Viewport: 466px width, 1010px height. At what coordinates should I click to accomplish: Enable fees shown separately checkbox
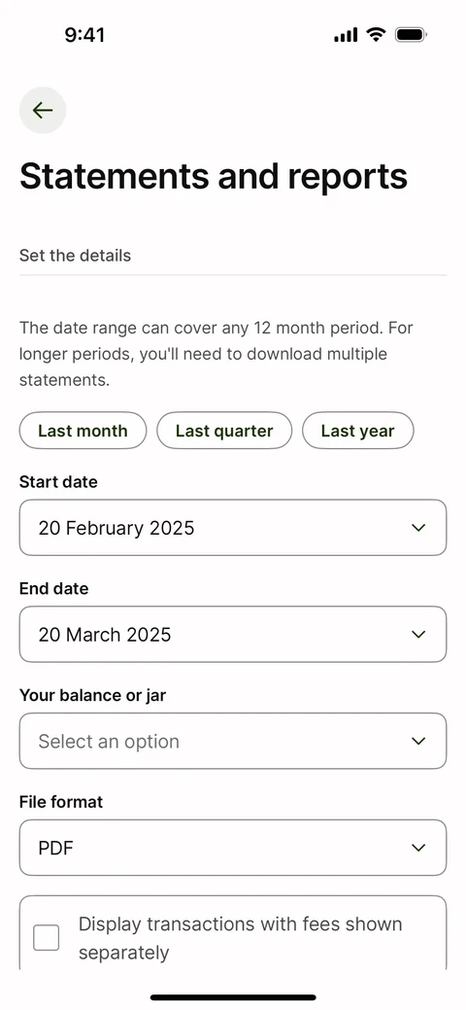(x=47, y=938)
